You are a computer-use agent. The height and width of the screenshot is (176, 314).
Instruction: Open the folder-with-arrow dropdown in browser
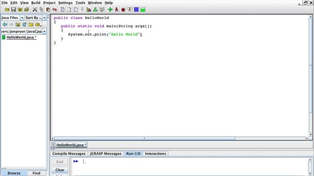[x=38, y=24]
